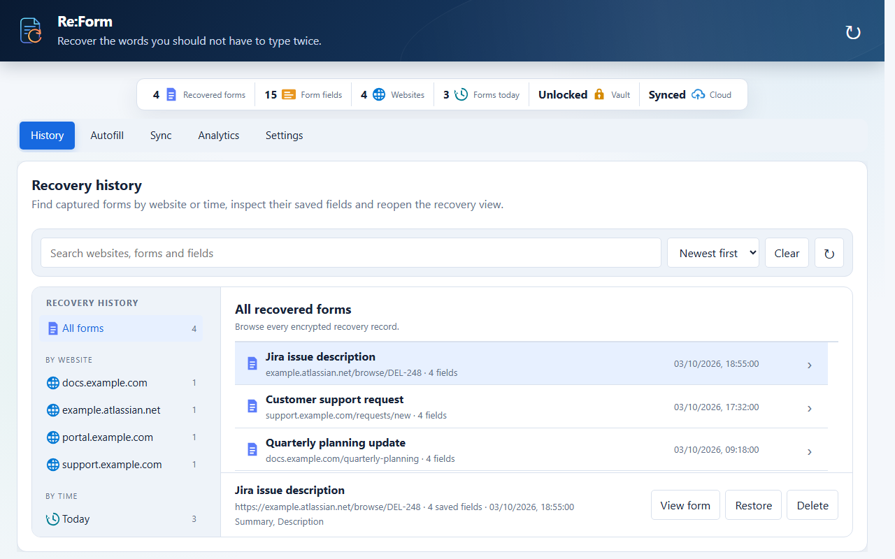
Task: Click the Websites globe icon in the stats bar
Action: (x=379, y=94)
